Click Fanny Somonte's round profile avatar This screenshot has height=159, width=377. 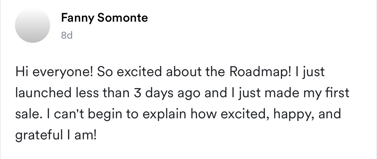pyautogui.click(x=33, y=25)
